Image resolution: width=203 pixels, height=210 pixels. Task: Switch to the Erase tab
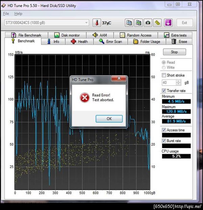pyautogui.click(x=179, y=41)
